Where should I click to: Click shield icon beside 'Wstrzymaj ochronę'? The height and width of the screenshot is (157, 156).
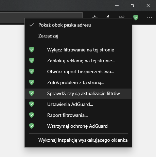[x=32, y=126]
